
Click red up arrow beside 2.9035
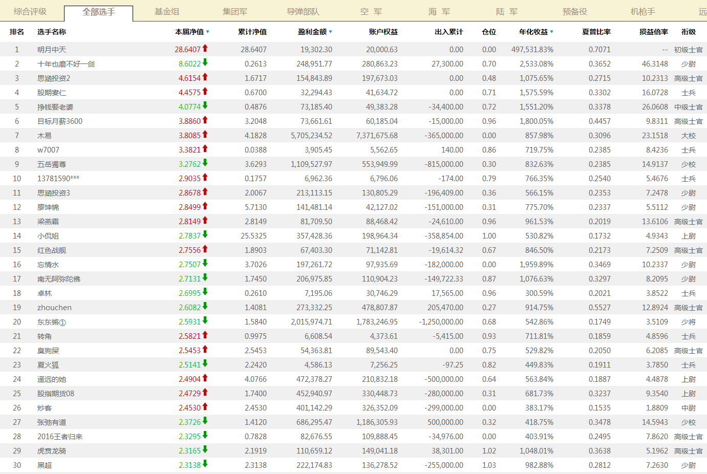pyautogui.click(x=205, y=177)
